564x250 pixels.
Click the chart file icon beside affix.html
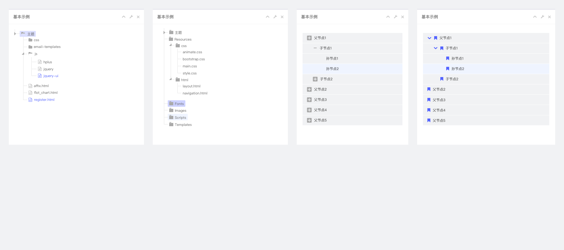(x=30, y=86)
